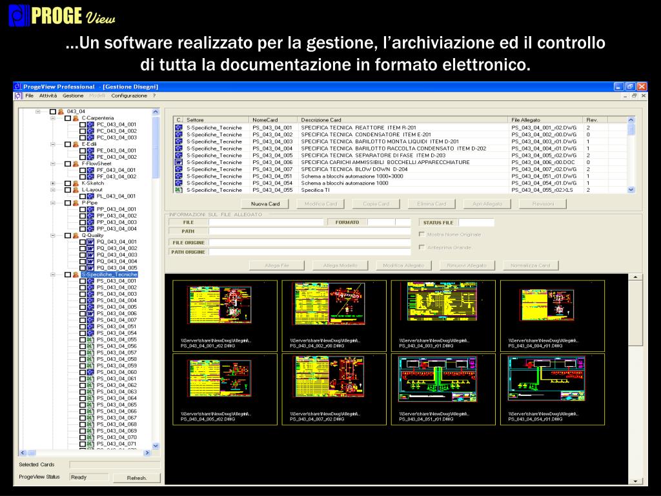Screen dimensions: 661x496
Task: Open the Attività menu
Action: [x=48, y=96]
